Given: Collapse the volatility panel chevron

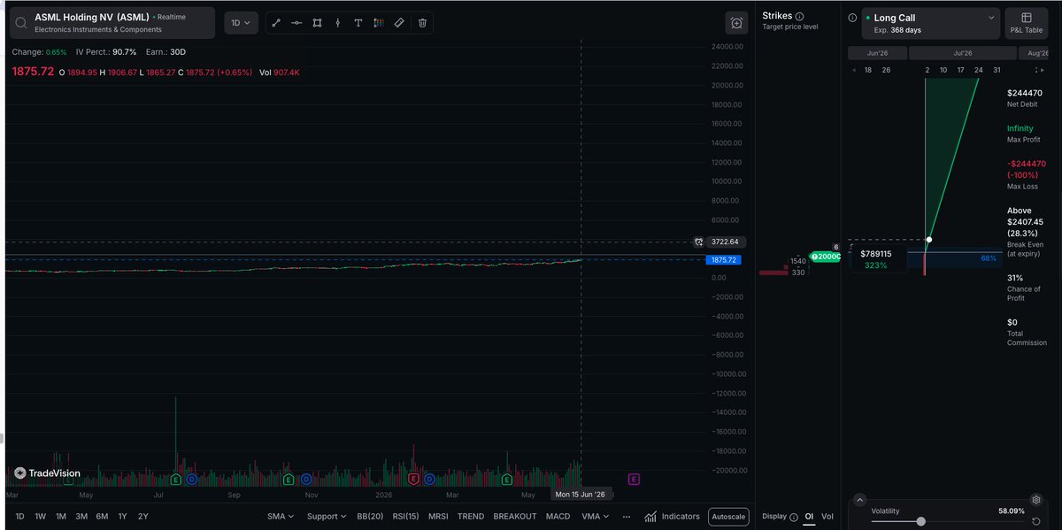Looking at the screenshot, I should pos(860,500).
